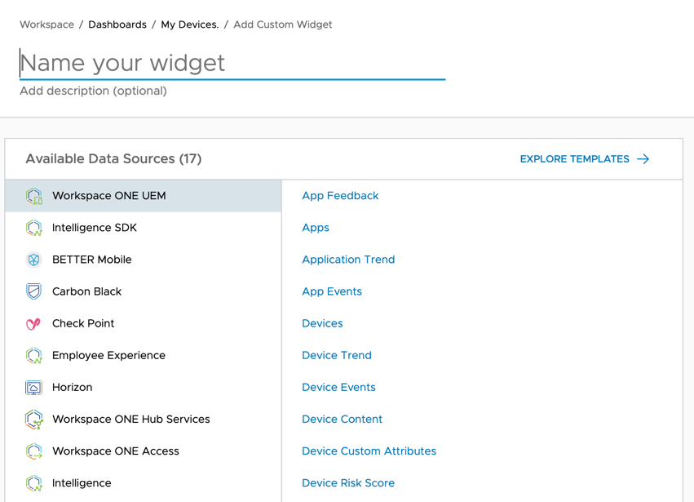Image resolution: width=694 pixels, height=502 pixels.
Task: Select the BETTER Mobile icon
Action: pos(34,260)
